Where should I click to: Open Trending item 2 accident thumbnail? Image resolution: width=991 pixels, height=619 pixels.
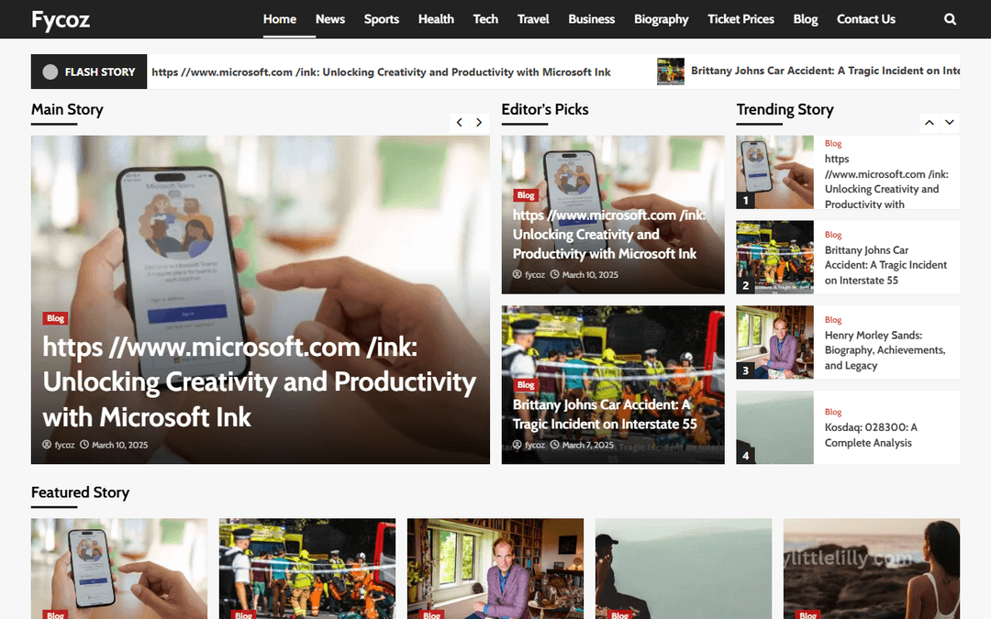(x=774, y=257)
